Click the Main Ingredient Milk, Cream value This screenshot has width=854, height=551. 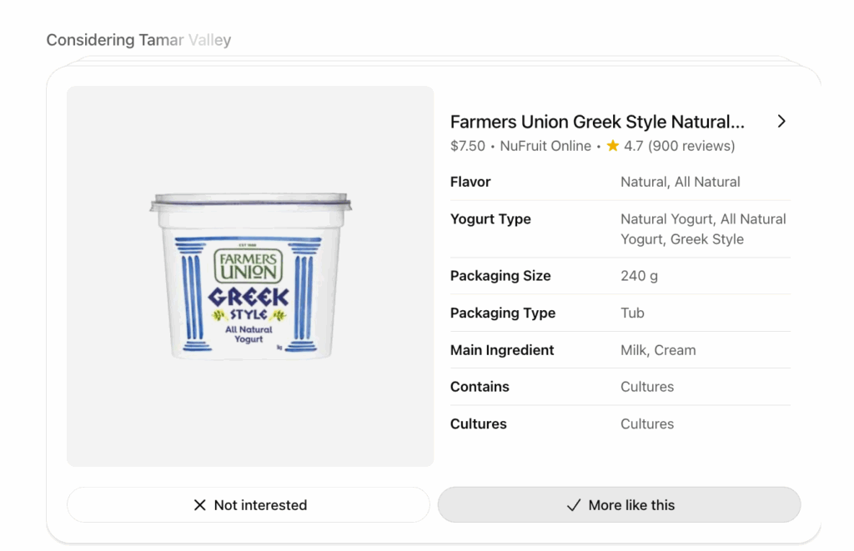tap(658, 350)
